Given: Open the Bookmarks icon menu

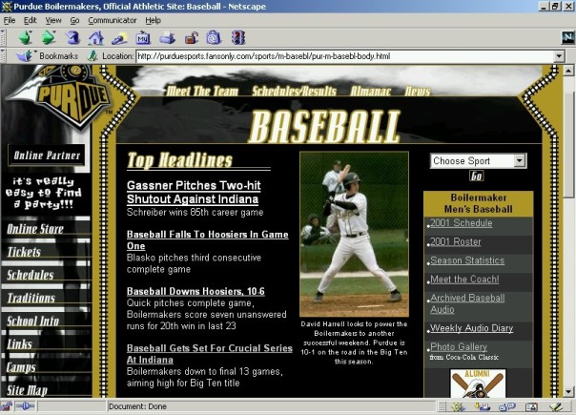Looking at the screenshot, I should tap(24, 56).
